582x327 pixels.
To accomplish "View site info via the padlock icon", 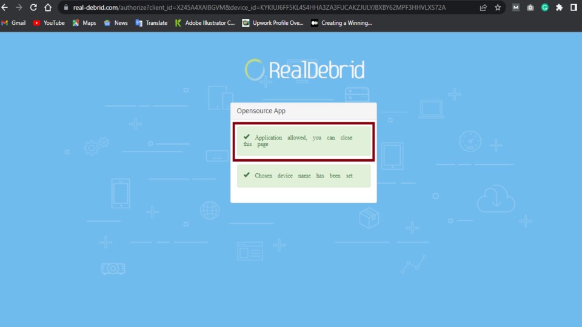I will [66, 7].
